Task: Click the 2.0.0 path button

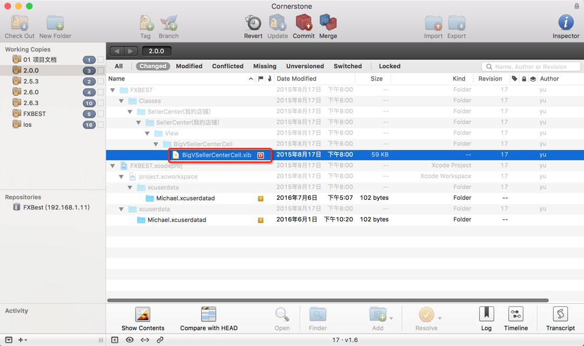Action: [156, 51]
